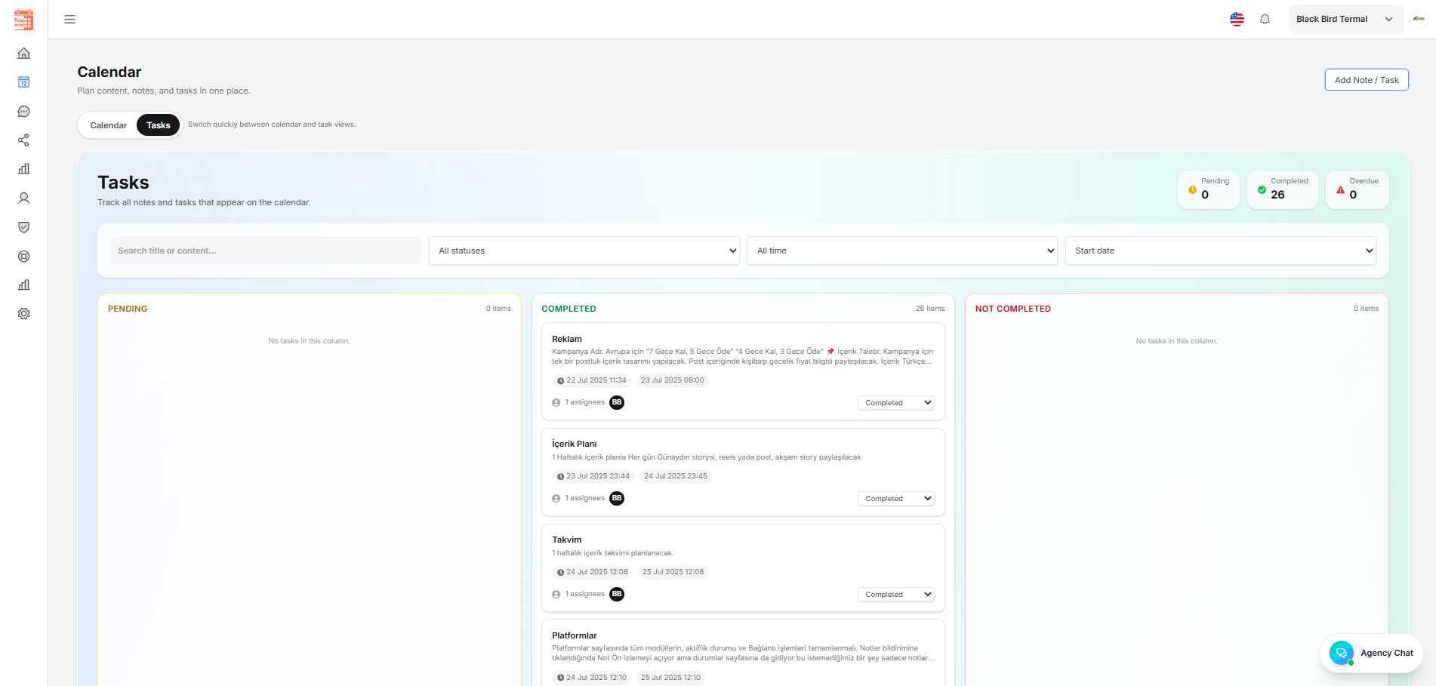Viewport: 1436px width, 686px height.
Task: Open the Takvim task title
Action: (567, 540)
